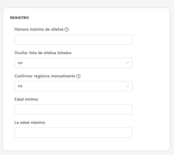Click the "Número máximo de atletas" label
Image resolution: width=174 pixels, height=155 pixels.
tap(39, 29)
